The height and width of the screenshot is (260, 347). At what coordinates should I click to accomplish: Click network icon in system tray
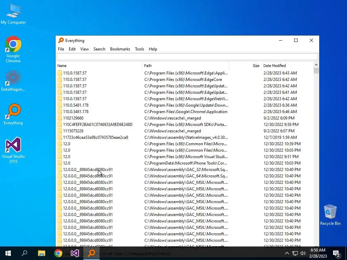pyautogui.click(x=295, y=253)
